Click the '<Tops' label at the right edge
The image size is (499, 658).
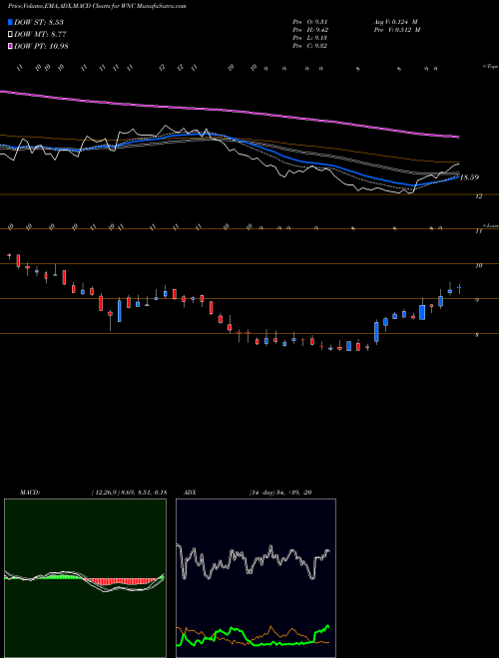pyautogui.click(x=490, y=67)
